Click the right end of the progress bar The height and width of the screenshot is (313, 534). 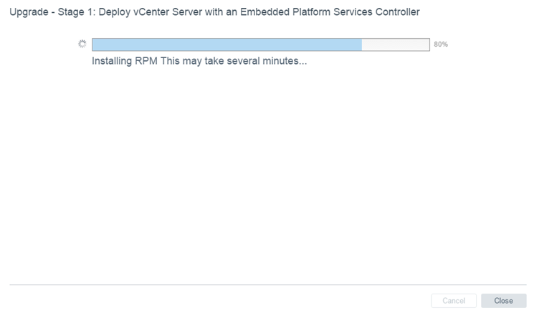429,45
